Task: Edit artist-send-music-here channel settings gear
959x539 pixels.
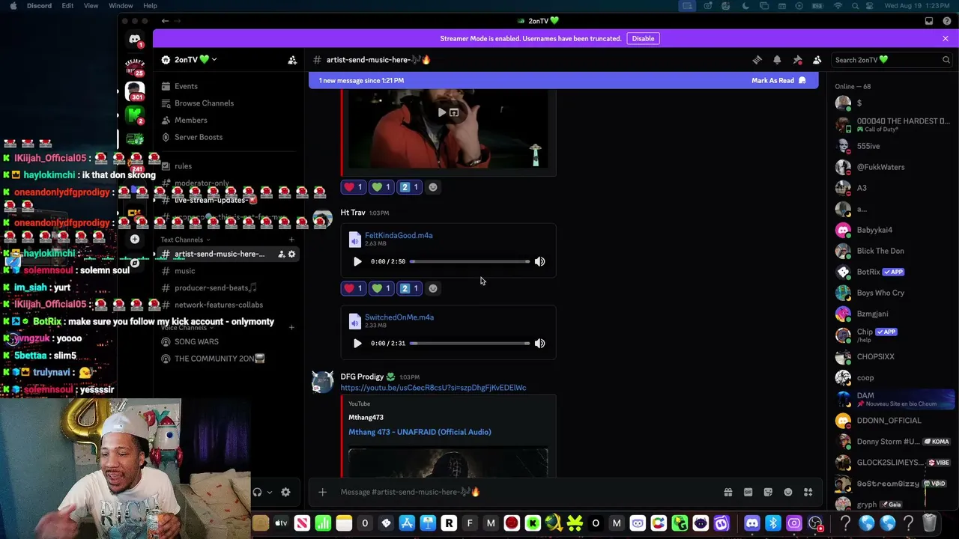Action: click(x=291, y=254)
